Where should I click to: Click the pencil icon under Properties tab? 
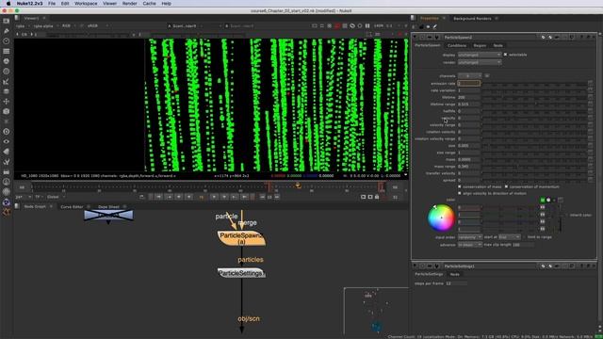point(435,27)
